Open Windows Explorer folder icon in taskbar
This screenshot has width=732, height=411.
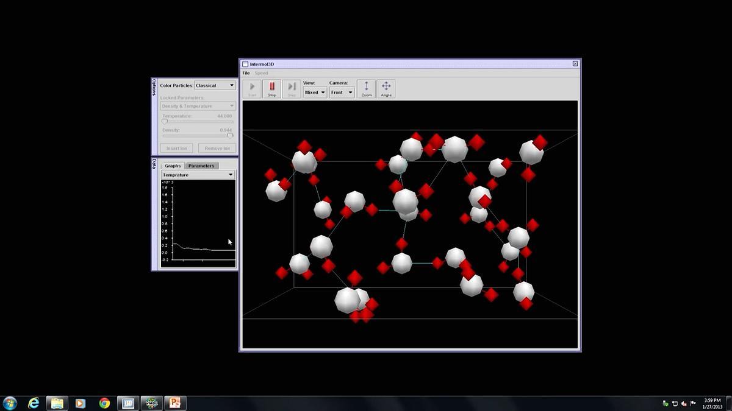pos(57,403)
